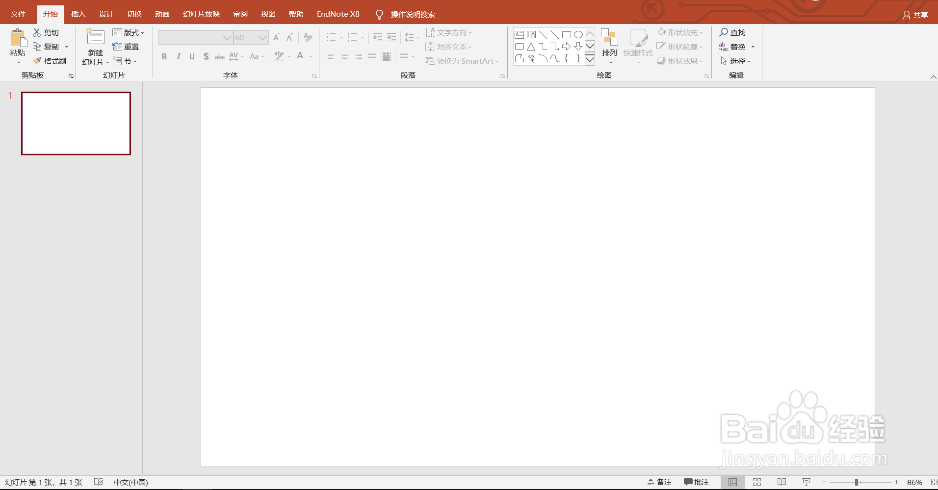
Task: Start slide show from status bar icon
Action: point(806,482)
